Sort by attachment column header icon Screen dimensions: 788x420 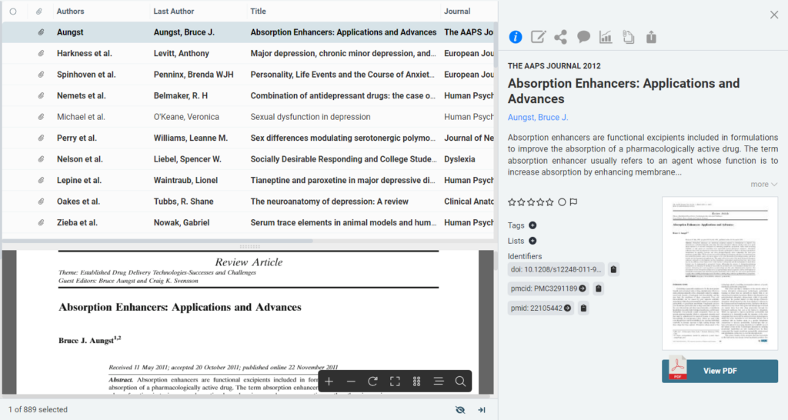(x=39, y=11)
